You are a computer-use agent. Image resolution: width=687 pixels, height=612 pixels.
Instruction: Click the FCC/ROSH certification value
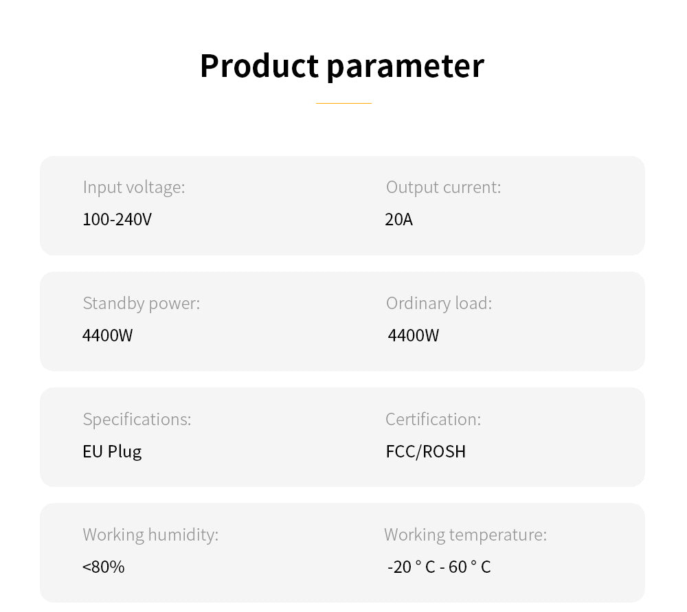pos(426,452)
